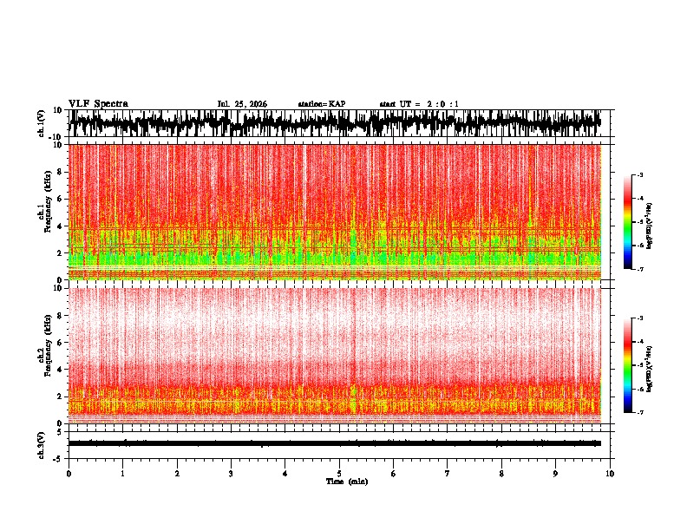The height and width of the screenshot is (531, 687).
Task: Click the ch.3 voltage waveform trace
Action: click(x=335, y=443)
